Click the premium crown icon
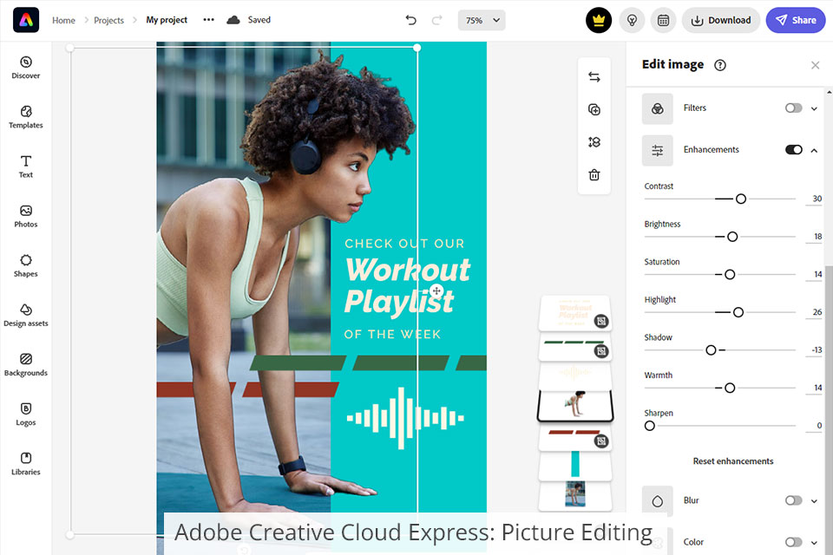This screenshot has height=555, width=833. [599, 20]
